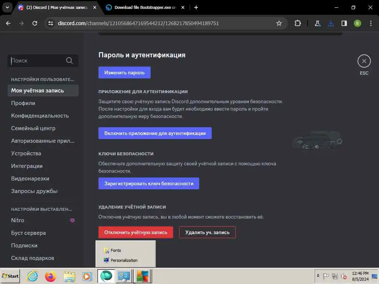379x284 pixels.
Task: Toggle the Chrome side panel icon
Action: pyautogui.click(x=344, y=23)
